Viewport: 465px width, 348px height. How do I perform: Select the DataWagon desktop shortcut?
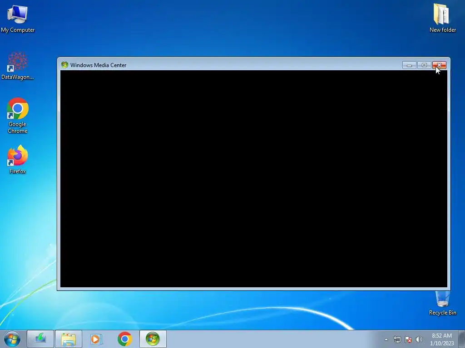18,66
